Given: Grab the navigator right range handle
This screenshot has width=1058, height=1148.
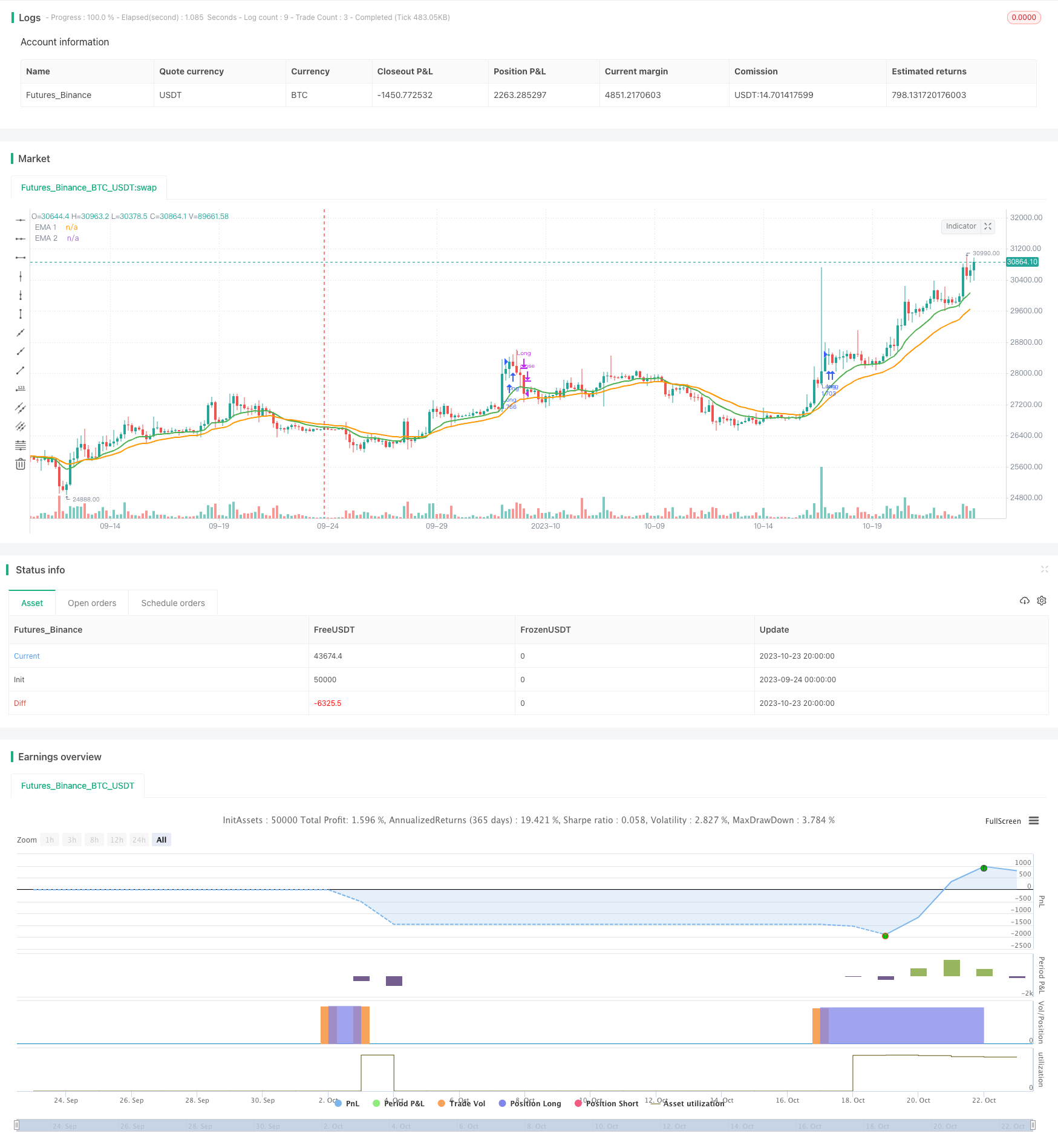Looking at the screenshot, I should coord(1033,1125).
